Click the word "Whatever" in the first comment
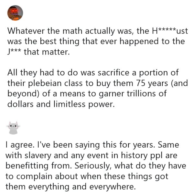This screenshot has height=196, width=194. click(27, 31)
